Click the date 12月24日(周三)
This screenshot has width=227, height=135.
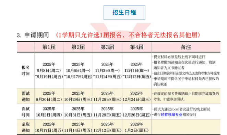click(137, 99)
